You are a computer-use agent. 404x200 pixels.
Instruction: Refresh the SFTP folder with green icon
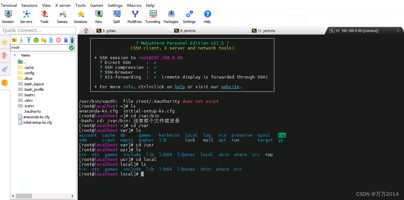[36, 40]
